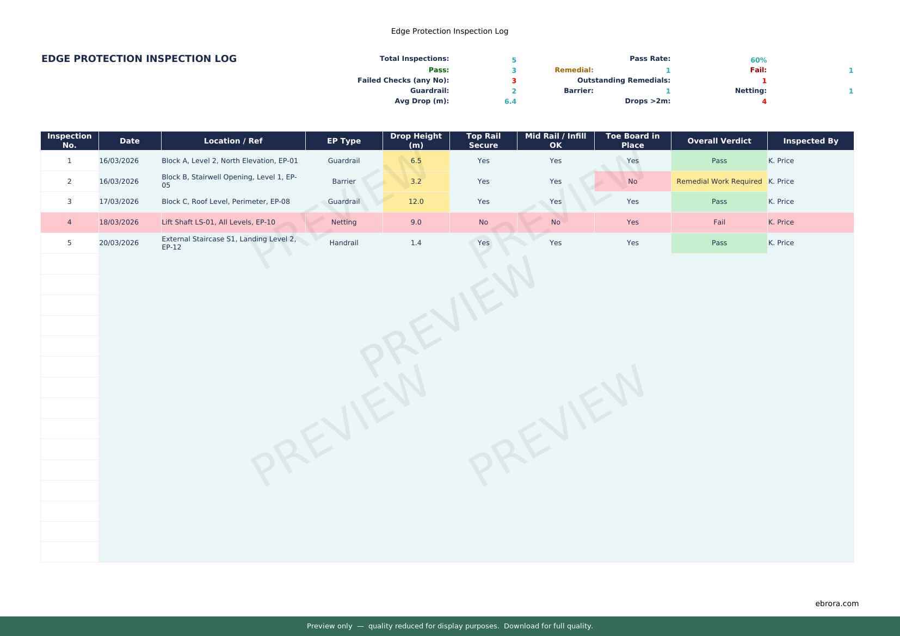
Task: Click the Pass Rate 60% value
Action: [x=758, y=60]
